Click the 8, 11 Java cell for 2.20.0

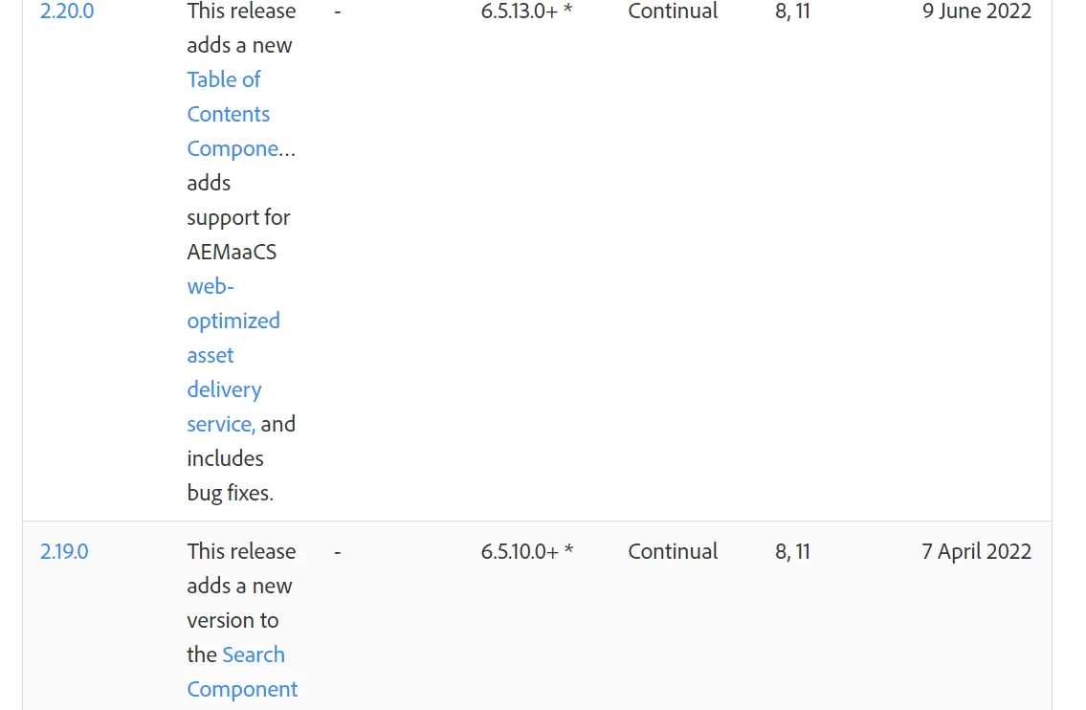[792, 11]
